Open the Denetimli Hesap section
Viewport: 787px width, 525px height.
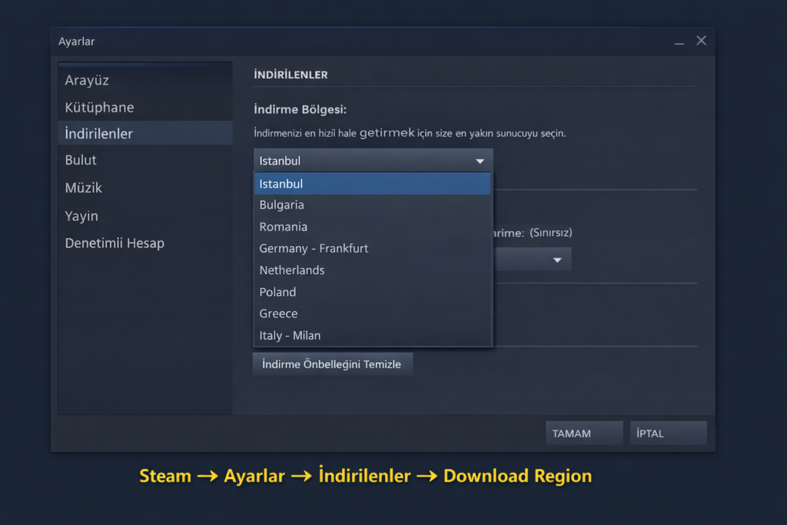[x=115, y=243]
